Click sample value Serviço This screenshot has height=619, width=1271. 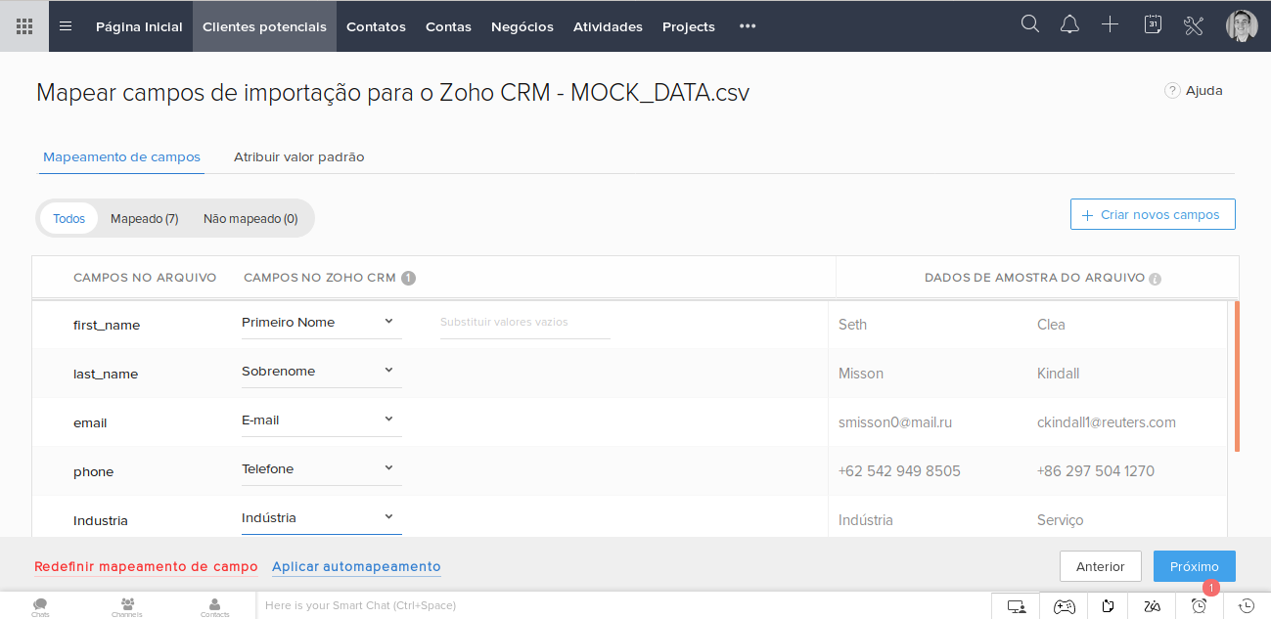[1061, 520]
